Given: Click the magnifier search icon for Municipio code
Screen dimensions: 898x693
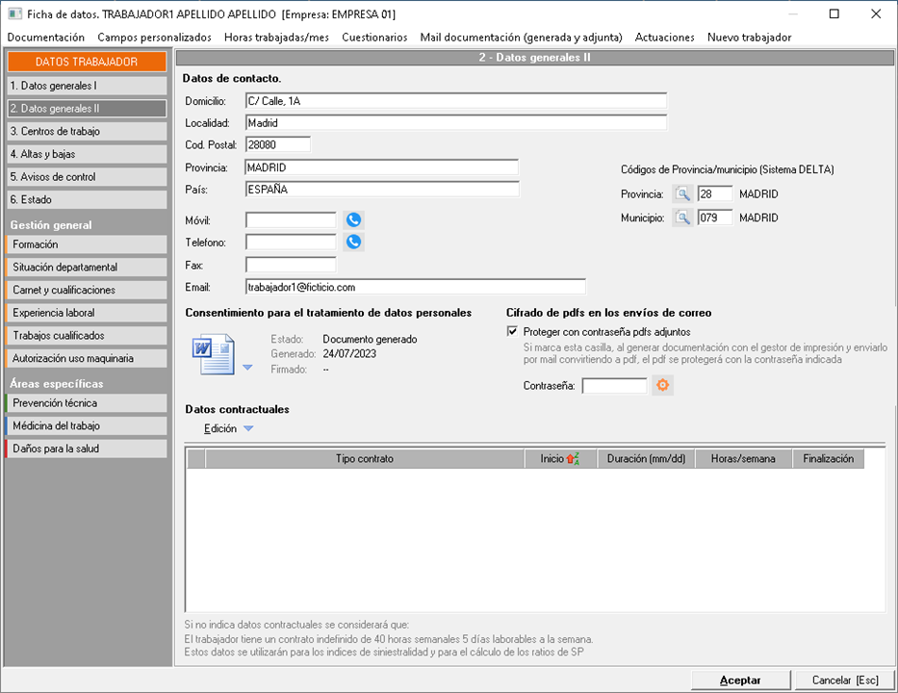Looking at the screenshot, I should tap(682, 218).
